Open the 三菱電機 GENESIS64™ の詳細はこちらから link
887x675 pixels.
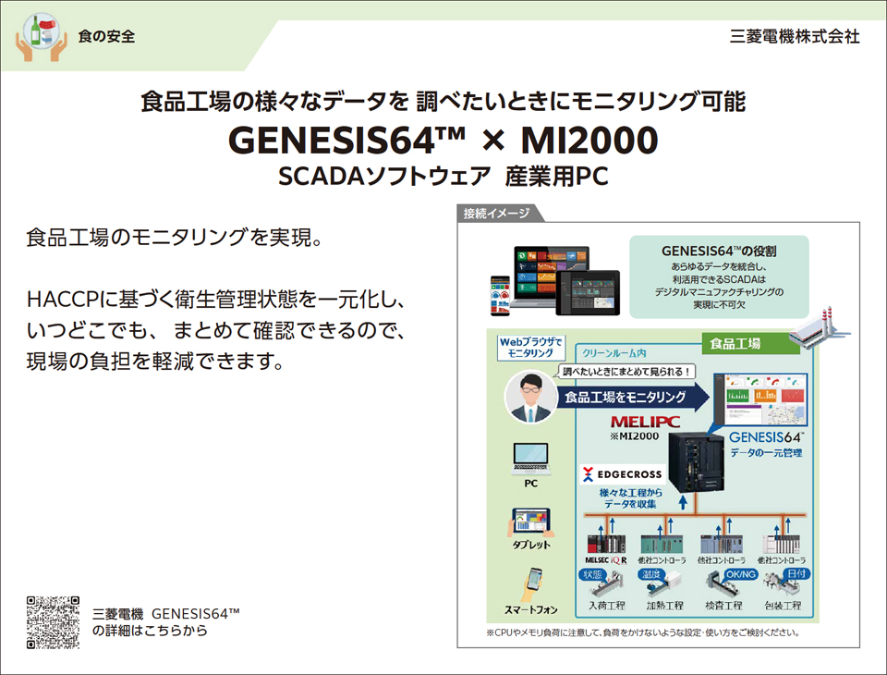165,621
